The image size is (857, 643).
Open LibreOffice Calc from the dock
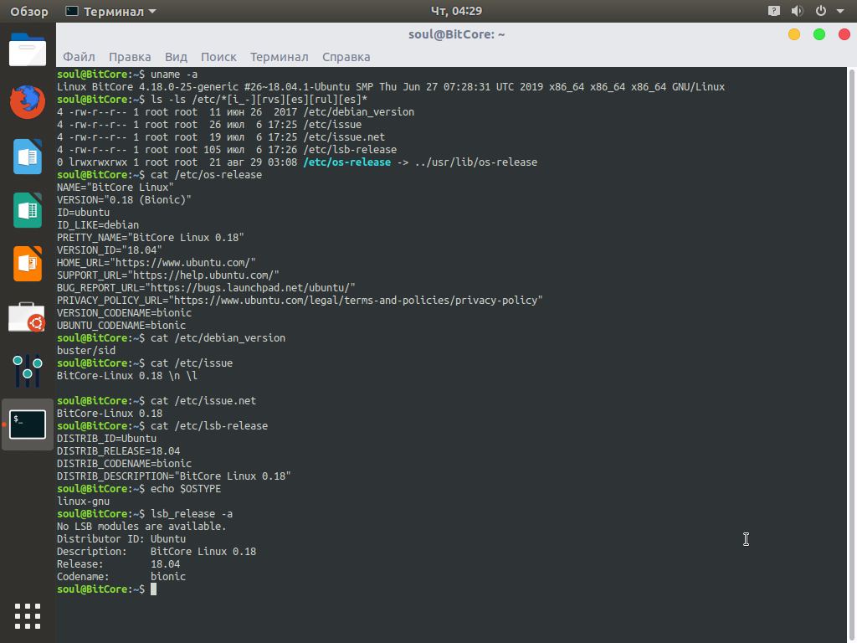(28, 210)
